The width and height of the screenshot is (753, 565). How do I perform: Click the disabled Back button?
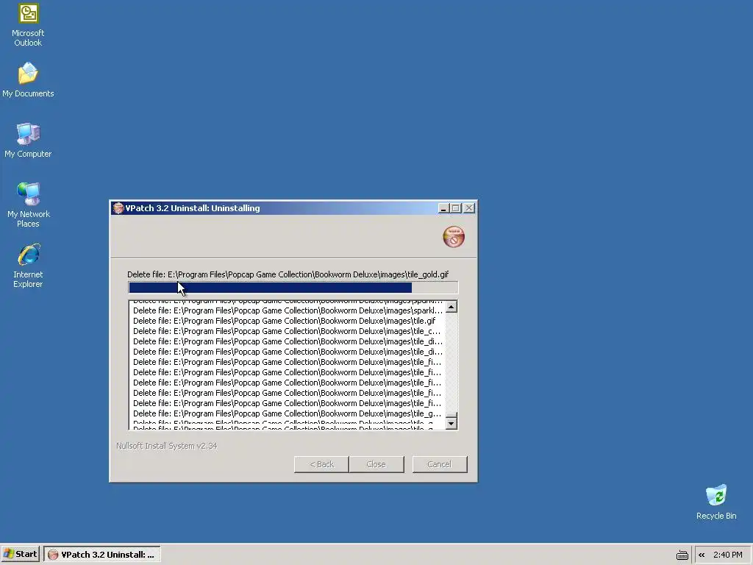[321, 464]
